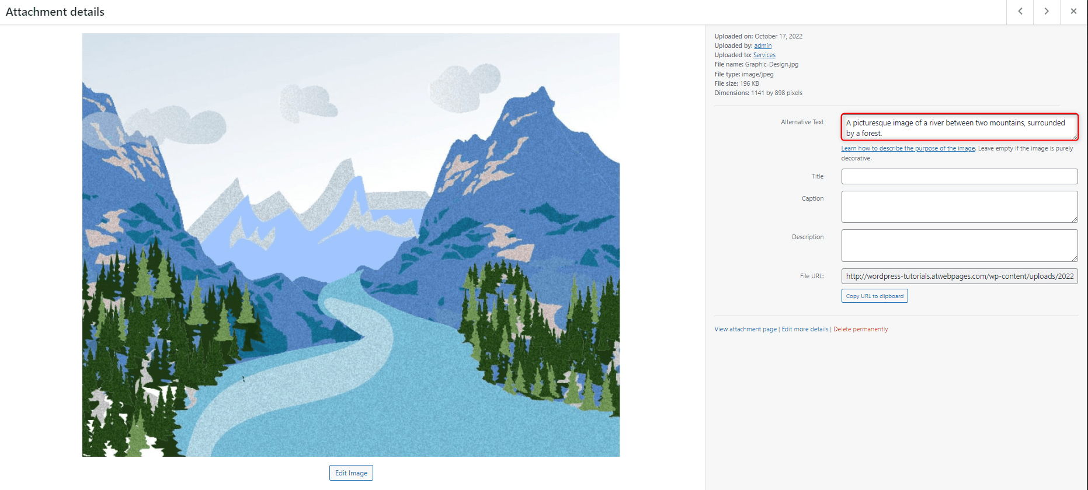This screenshot has width=1088, height=490.
Task: Open the Services uploaded-to link
Action: pyautogui.click(x=764, y=55)
